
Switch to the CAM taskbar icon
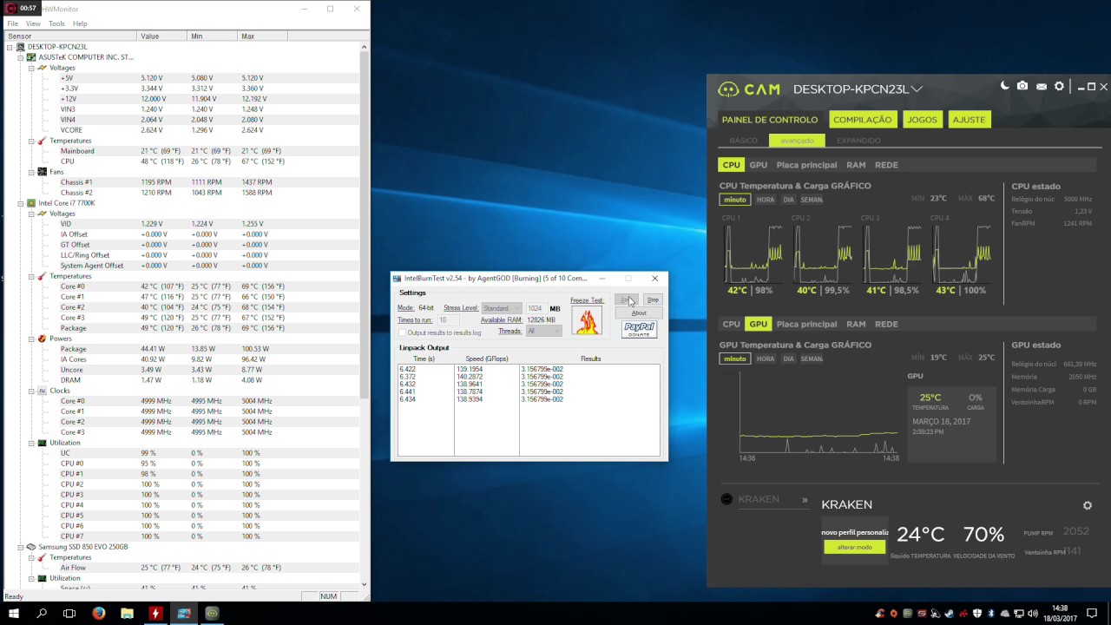coord(213,613)
